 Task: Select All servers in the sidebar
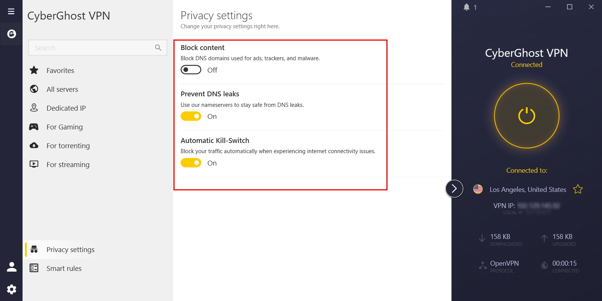(62, 89)
